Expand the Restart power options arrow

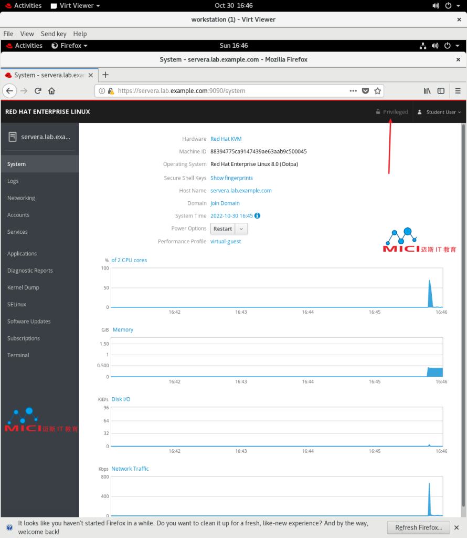[x=241, y=229]
